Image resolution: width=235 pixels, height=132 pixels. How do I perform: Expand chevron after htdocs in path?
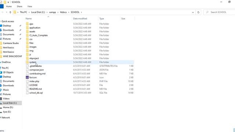click(x=69, y=12)
